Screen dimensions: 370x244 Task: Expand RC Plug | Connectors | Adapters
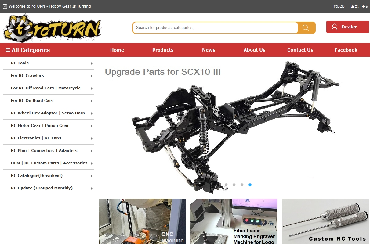[49, 151]
